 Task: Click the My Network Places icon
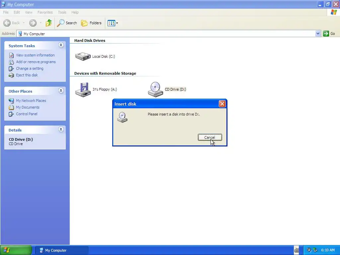[11, 101]
